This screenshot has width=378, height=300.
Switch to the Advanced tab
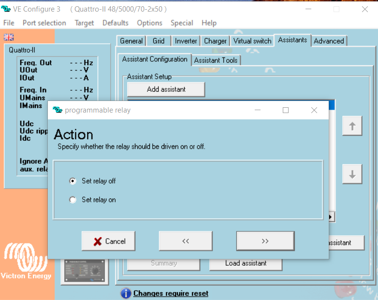[329, 41]
